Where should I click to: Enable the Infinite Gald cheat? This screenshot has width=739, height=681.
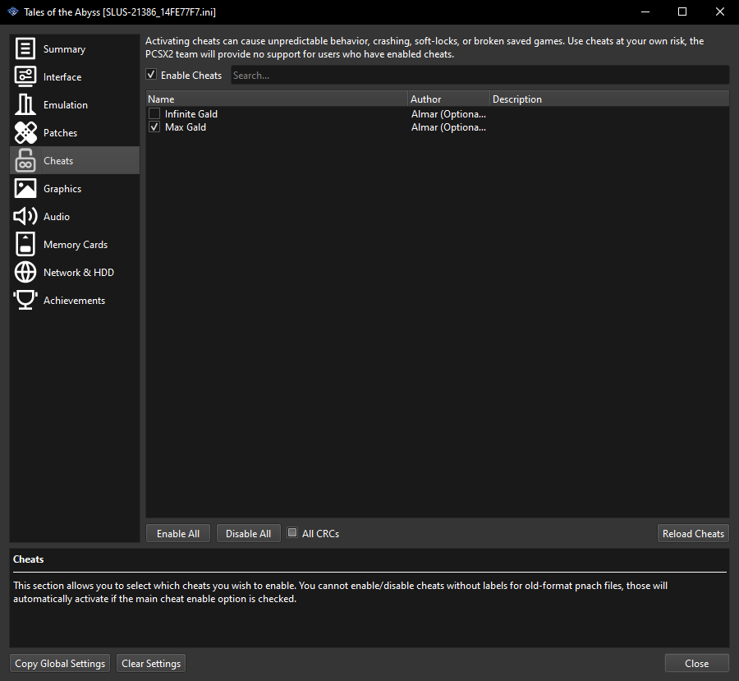(x=154, y=113)
